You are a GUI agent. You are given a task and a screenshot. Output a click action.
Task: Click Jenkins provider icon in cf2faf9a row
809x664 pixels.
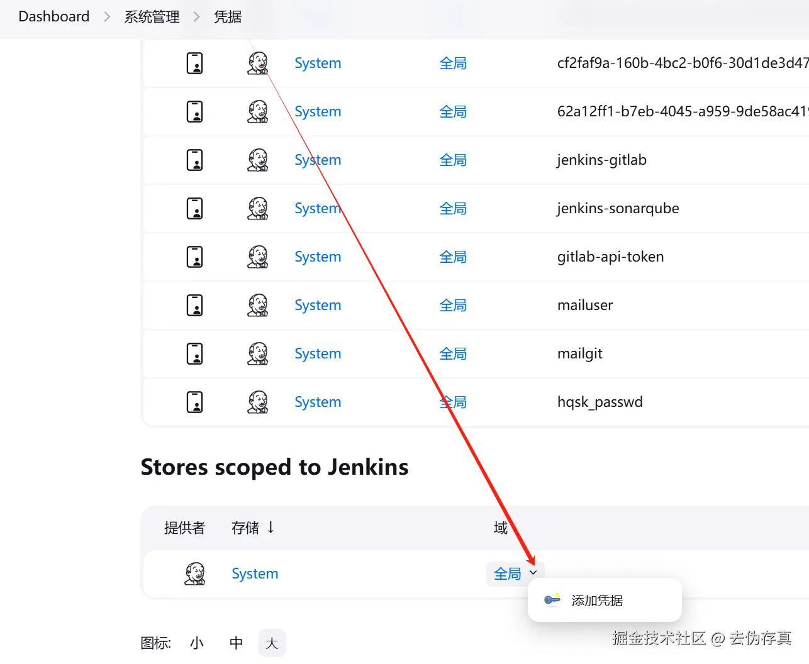point(258,64)
